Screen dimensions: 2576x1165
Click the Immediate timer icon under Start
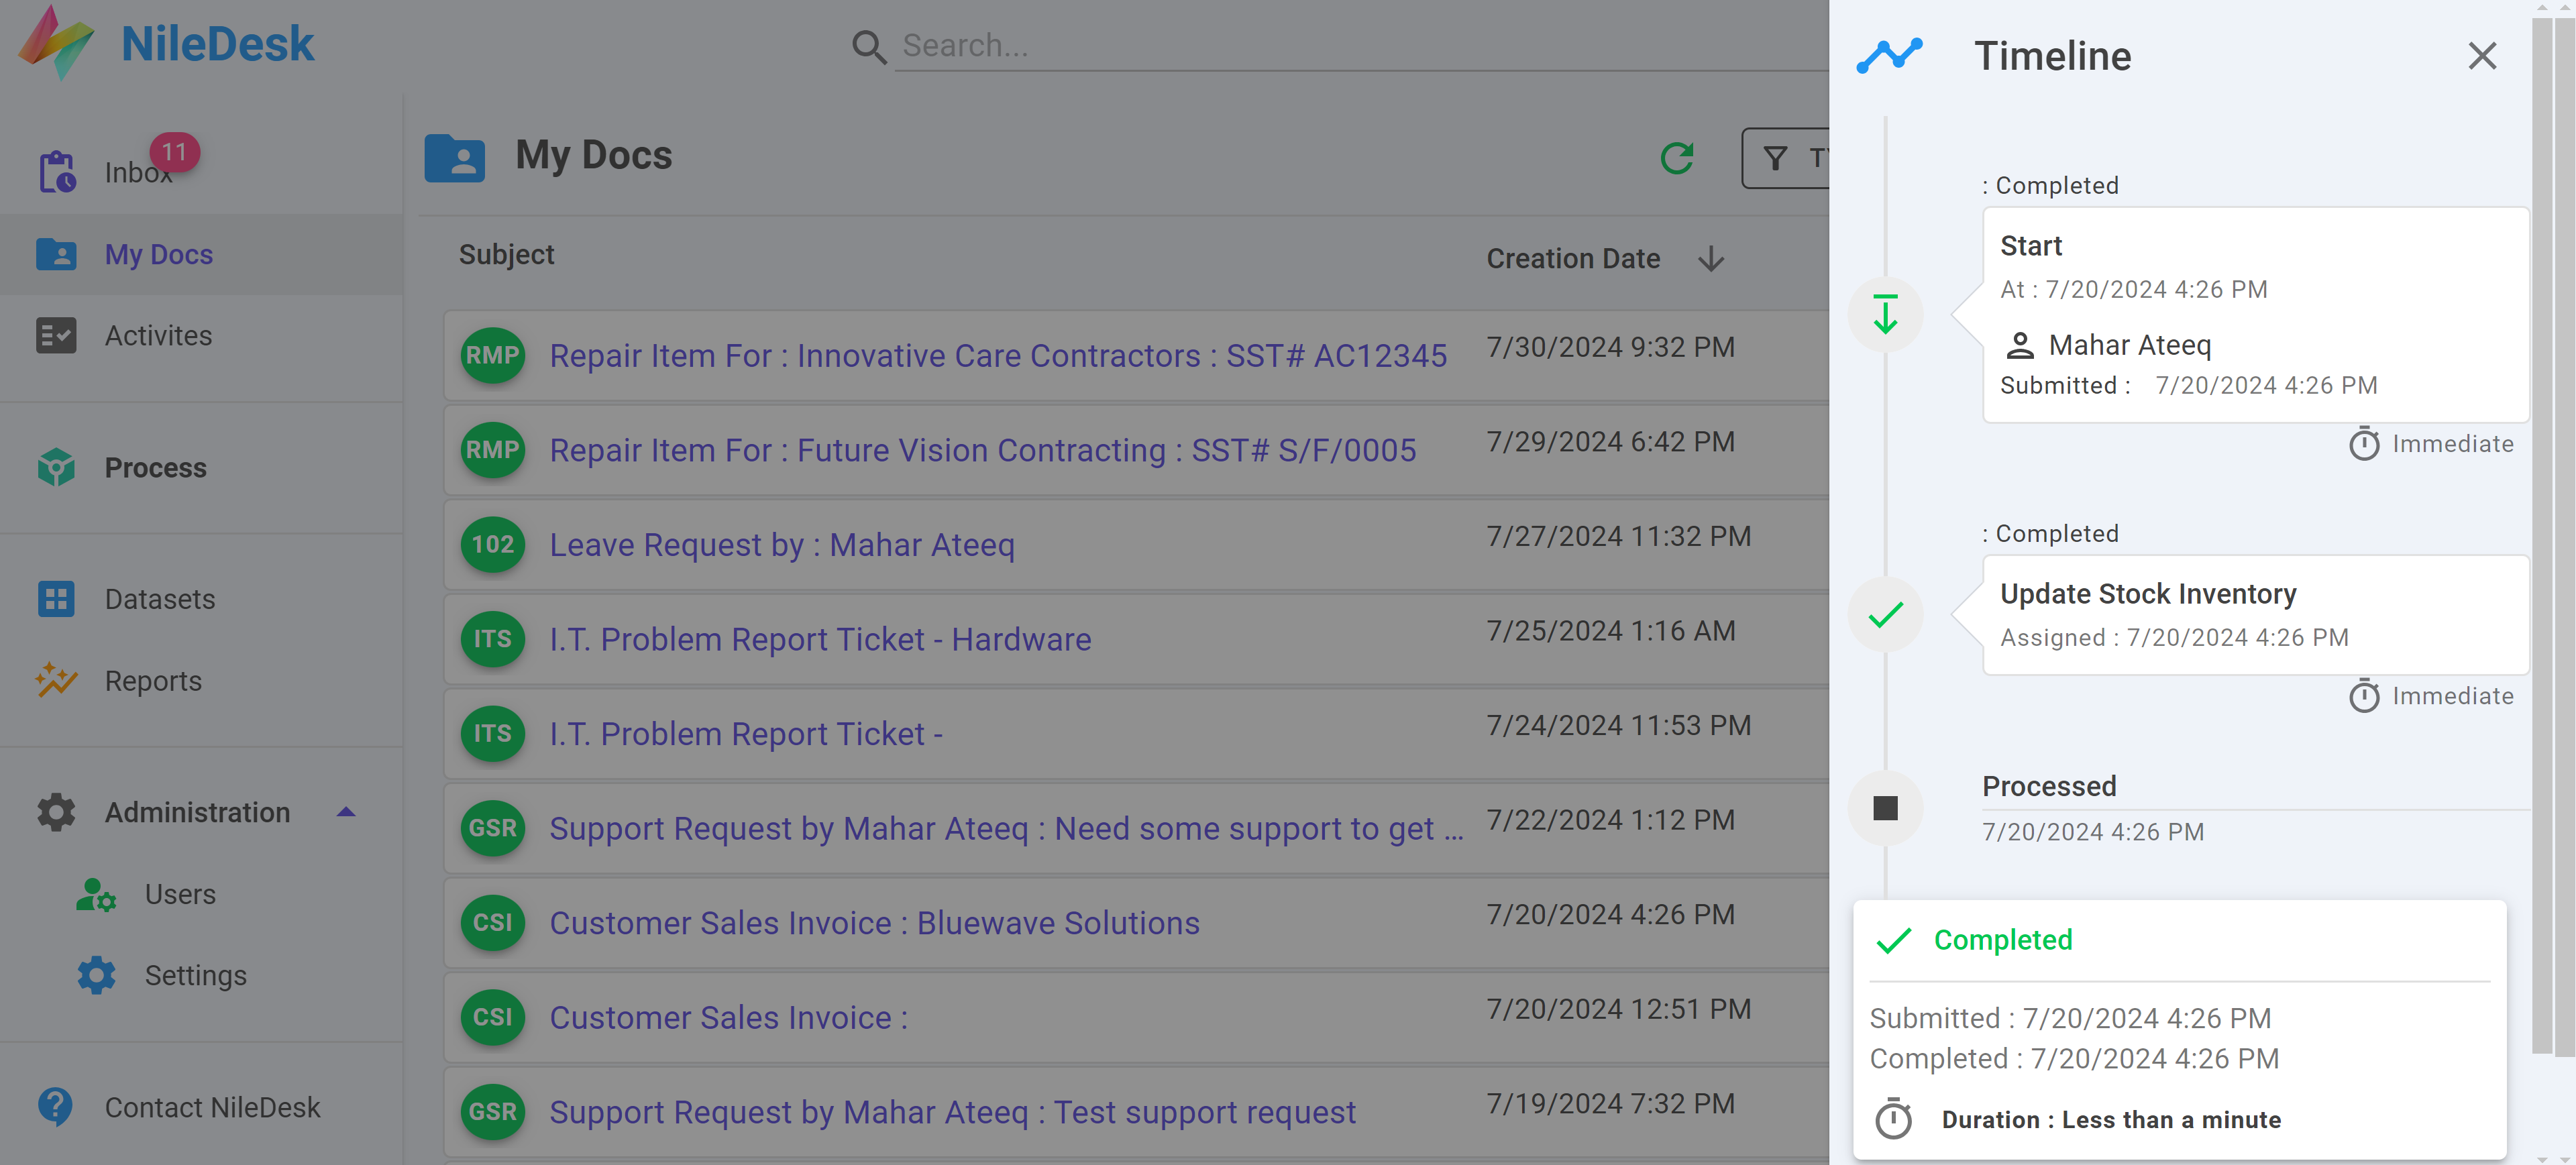coord(2364,444)
